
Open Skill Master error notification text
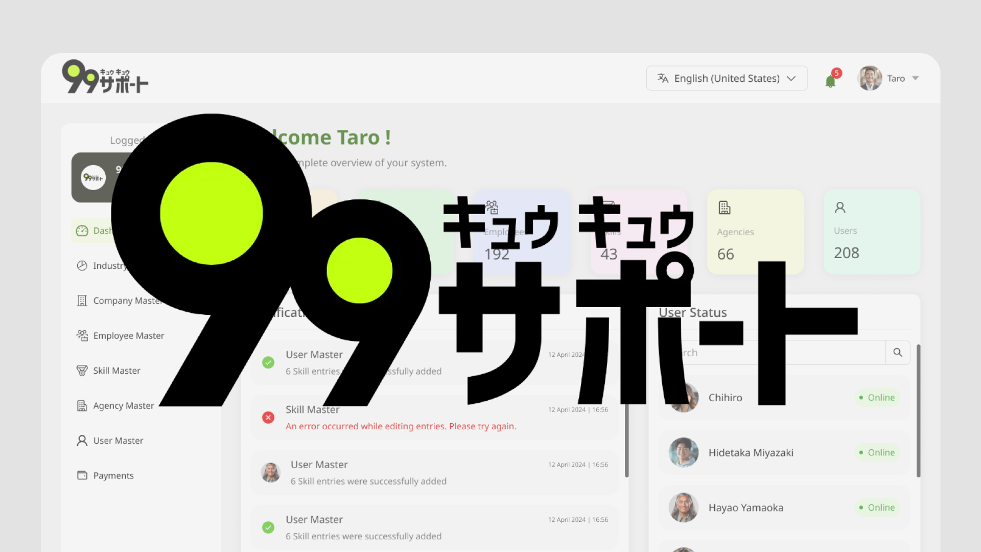coord(401,426)
